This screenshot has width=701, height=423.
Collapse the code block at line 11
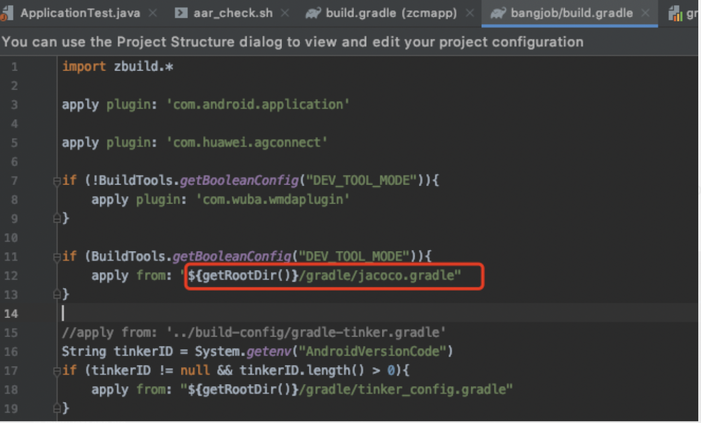[x=57, y=256]
